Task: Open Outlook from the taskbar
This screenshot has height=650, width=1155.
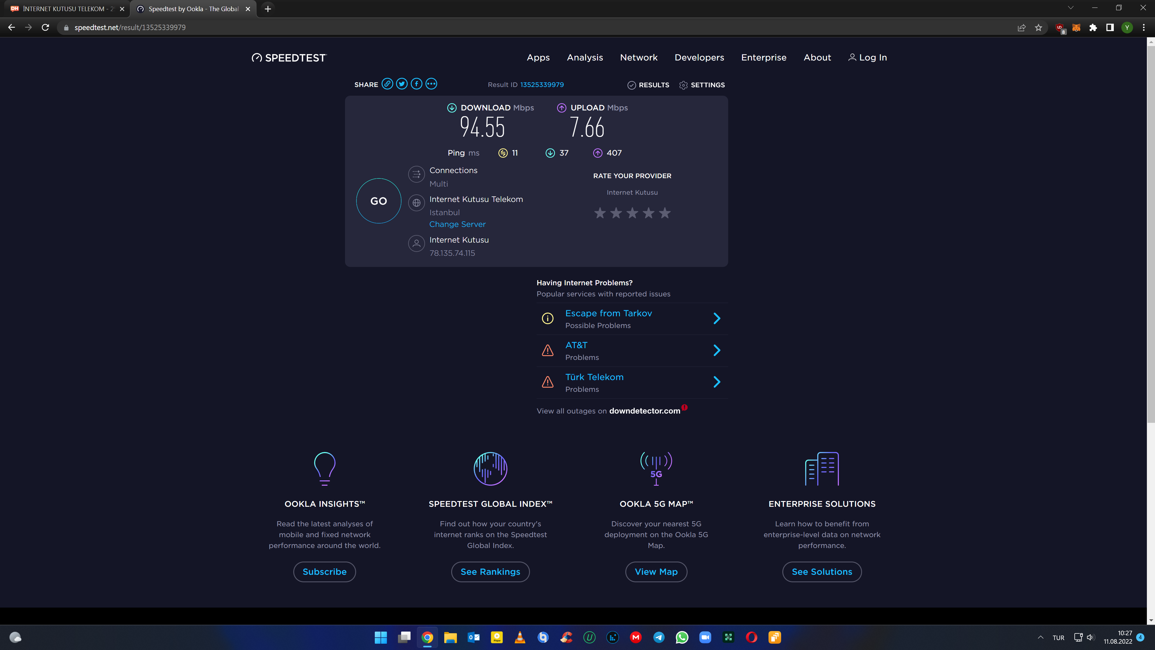Action: click(474, 637)
